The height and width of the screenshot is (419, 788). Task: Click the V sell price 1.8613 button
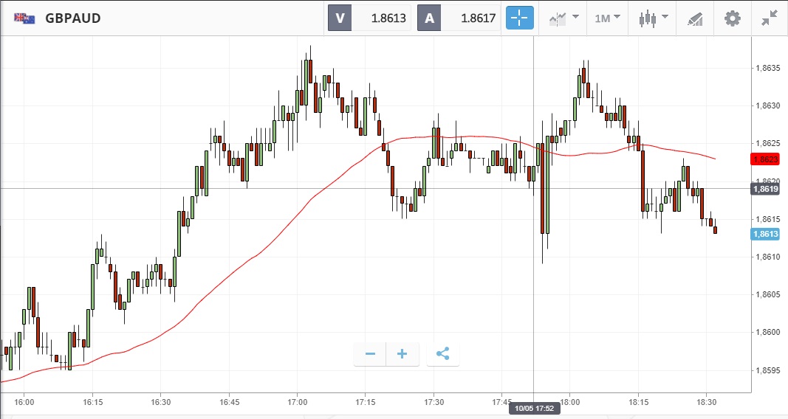pos(370,18)
